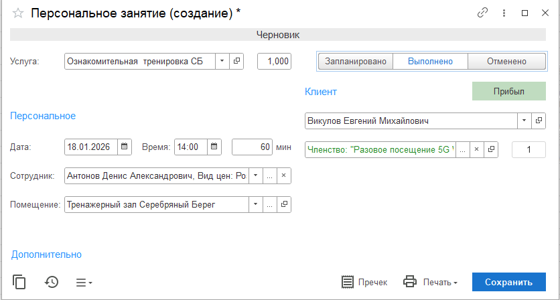Viewport: 560px width, 300px height.
Task: Open the Печать menu
Action: point(431,282)
